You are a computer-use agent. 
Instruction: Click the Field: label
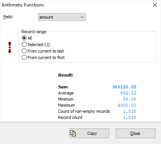(8, 17)
